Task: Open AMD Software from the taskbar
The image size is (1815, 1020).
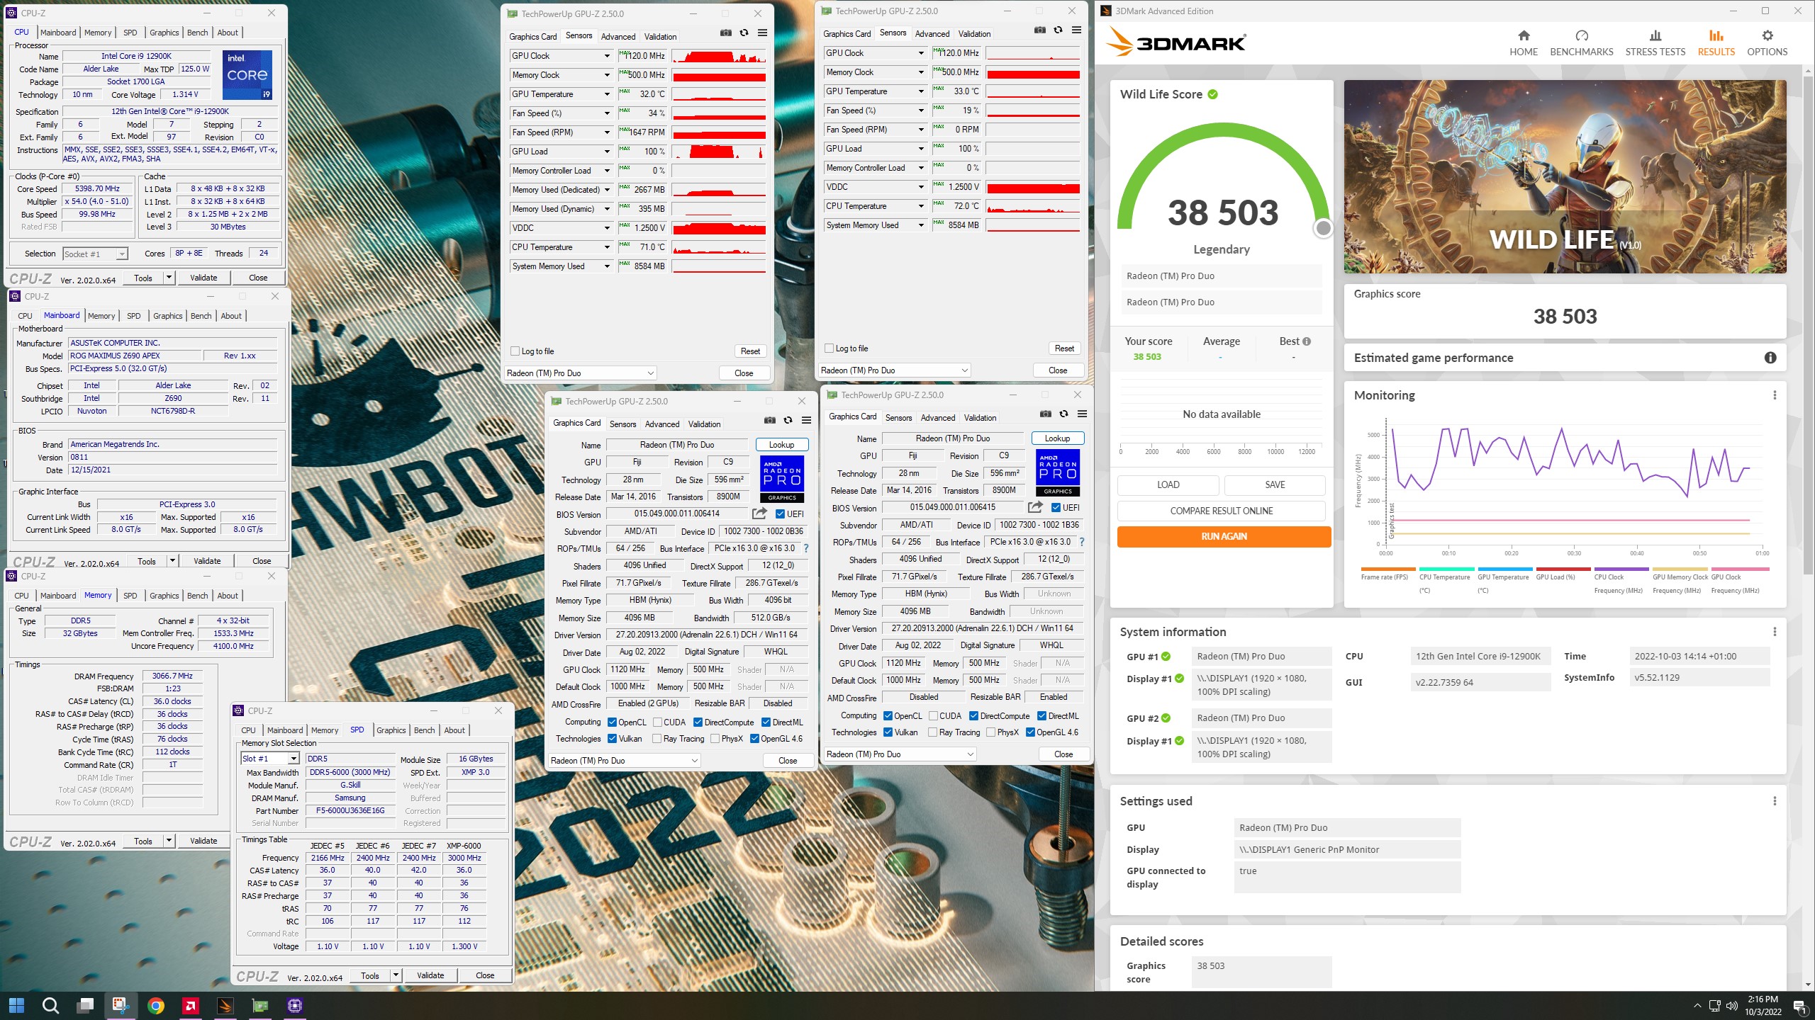Action: point(190,1005)
